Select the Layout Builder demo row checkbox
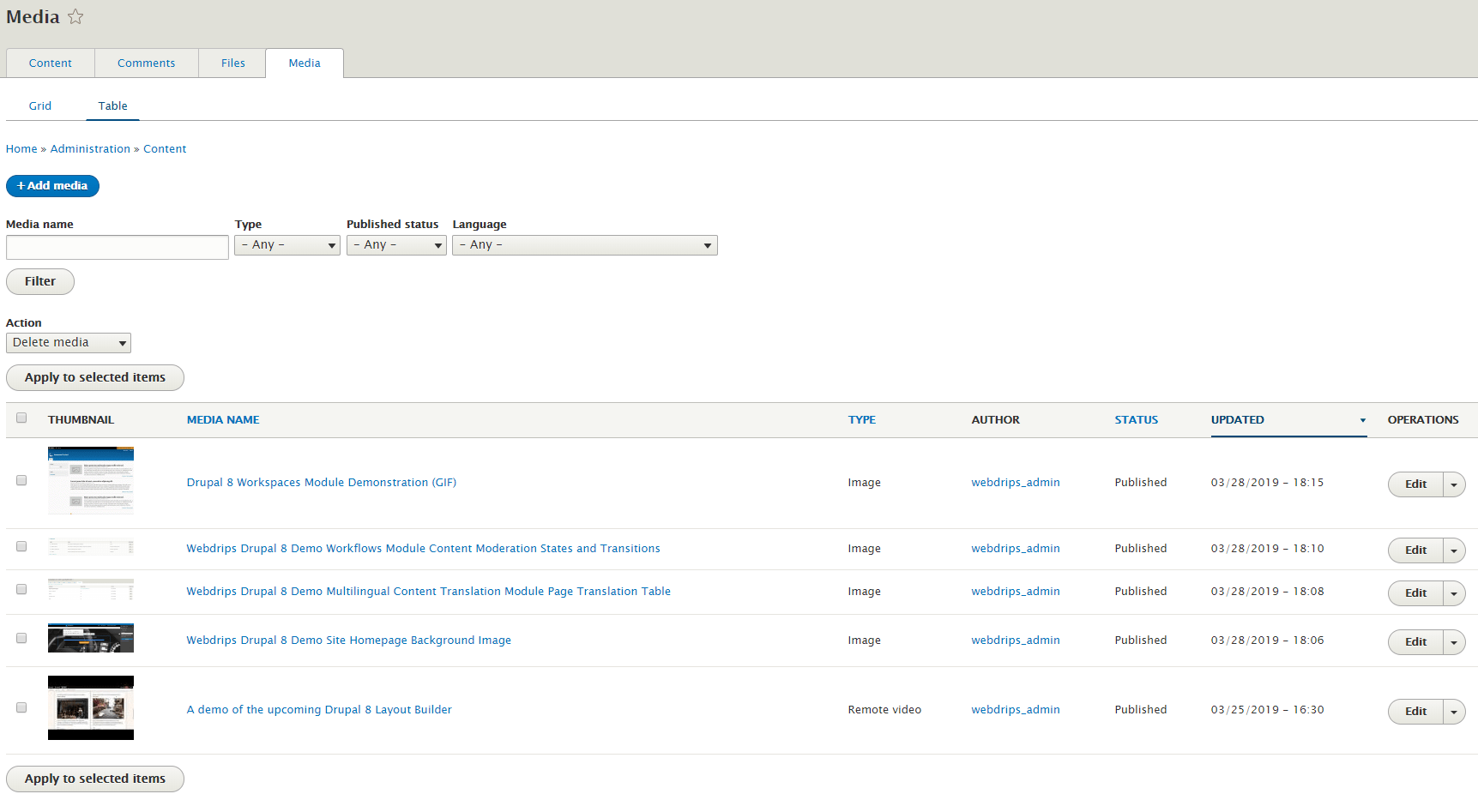 pos(21,707)
